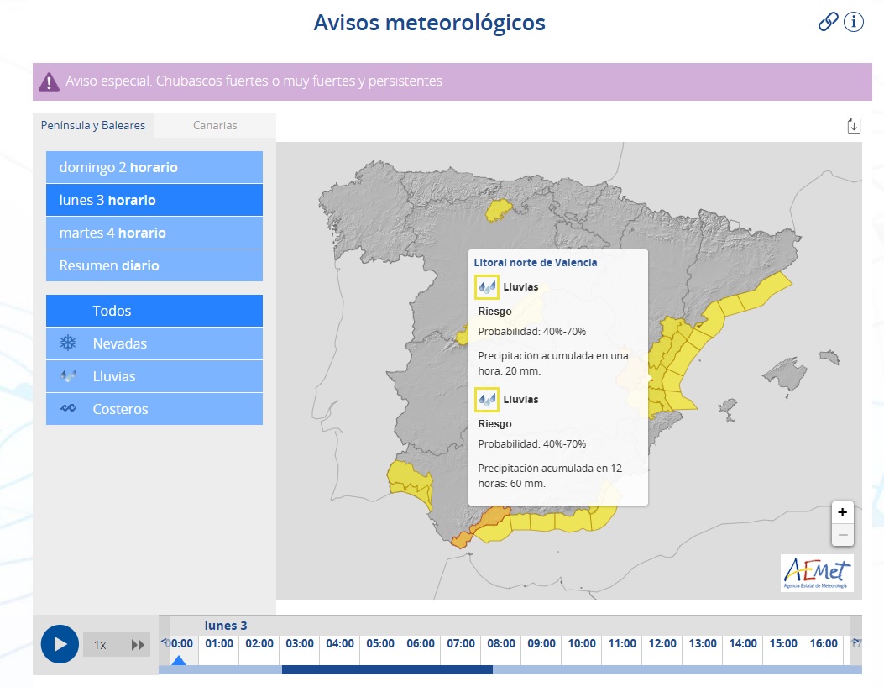Toggle the Lluvias rain filter
Image resolution: width=884 pixels, height=692 pixels.
point(154,375)
